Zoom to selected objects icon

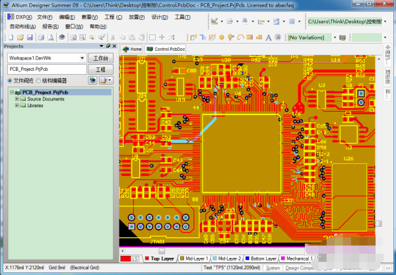92,38
